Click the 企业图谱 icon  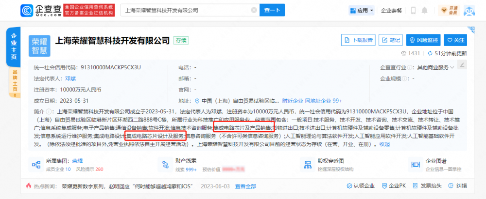[416, 165]
